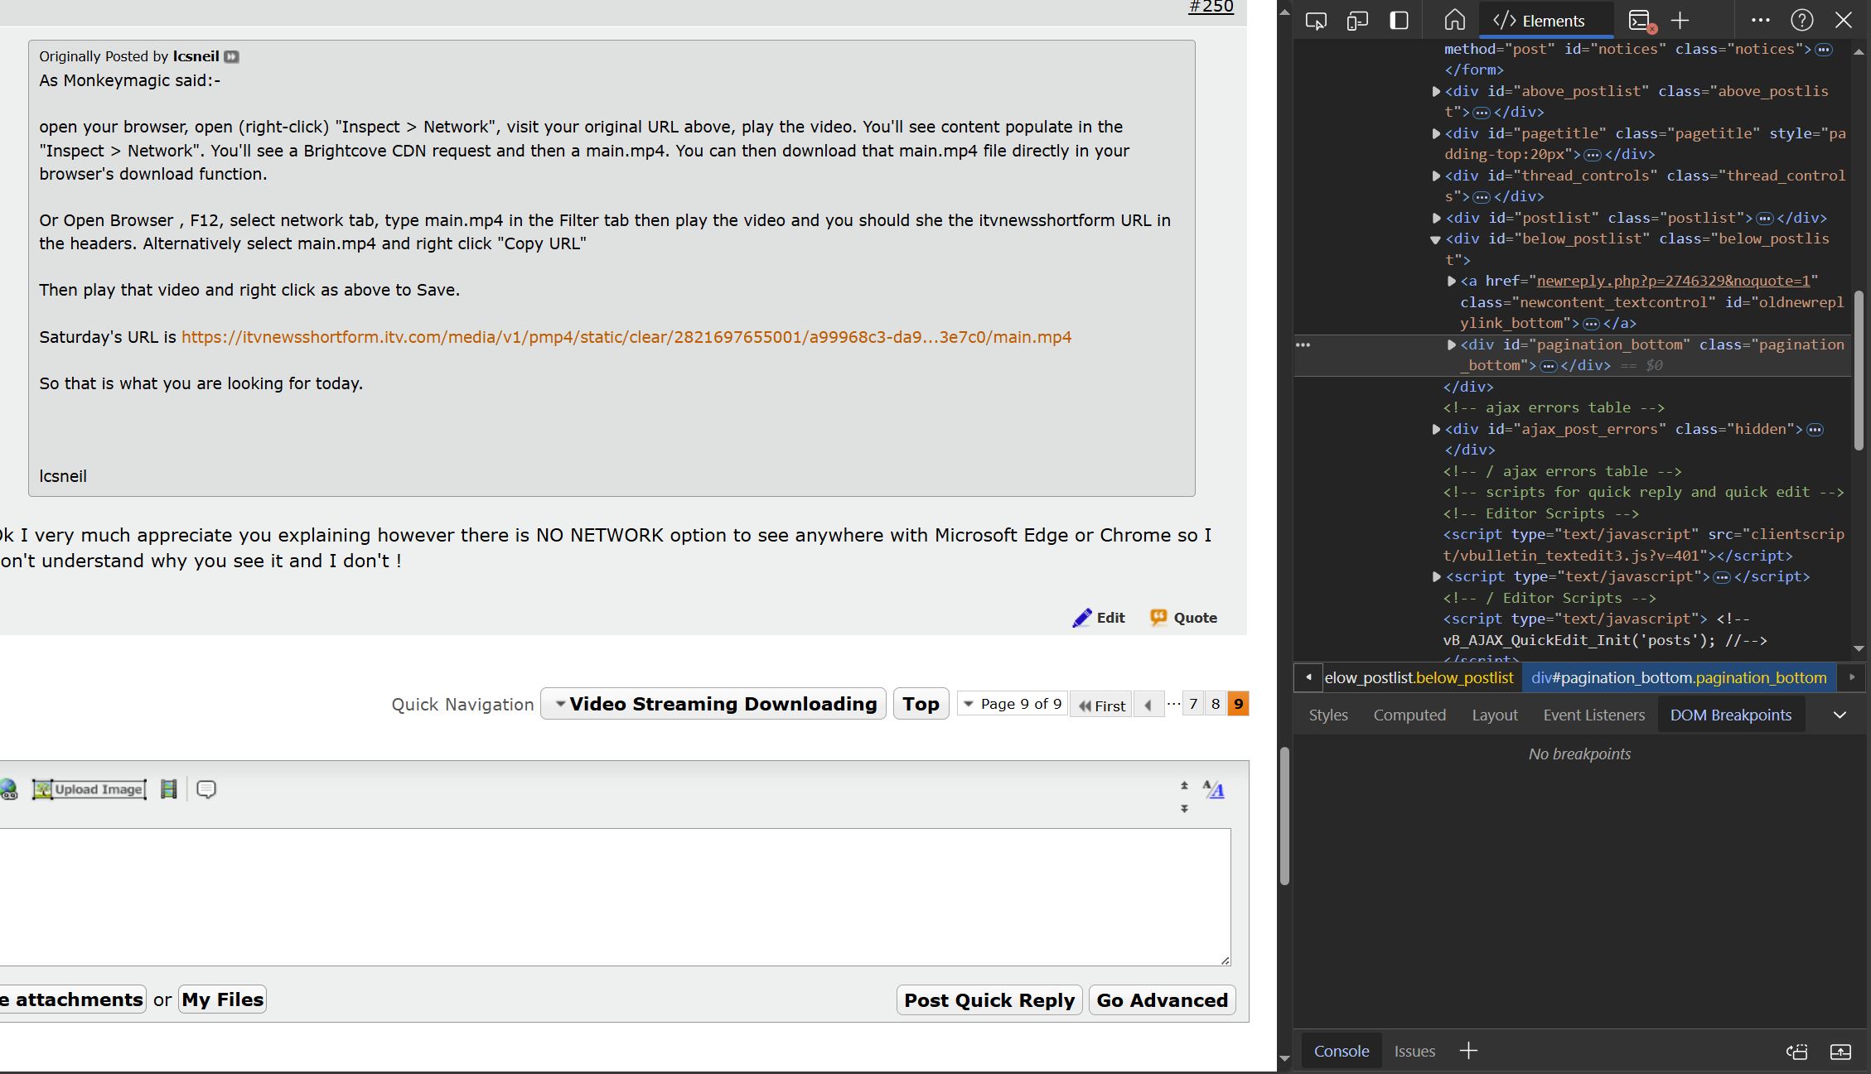Screen dimensions: 1871x1074
Task: Click Post Quick Reply button
Action: click(x=989, y=1000)
